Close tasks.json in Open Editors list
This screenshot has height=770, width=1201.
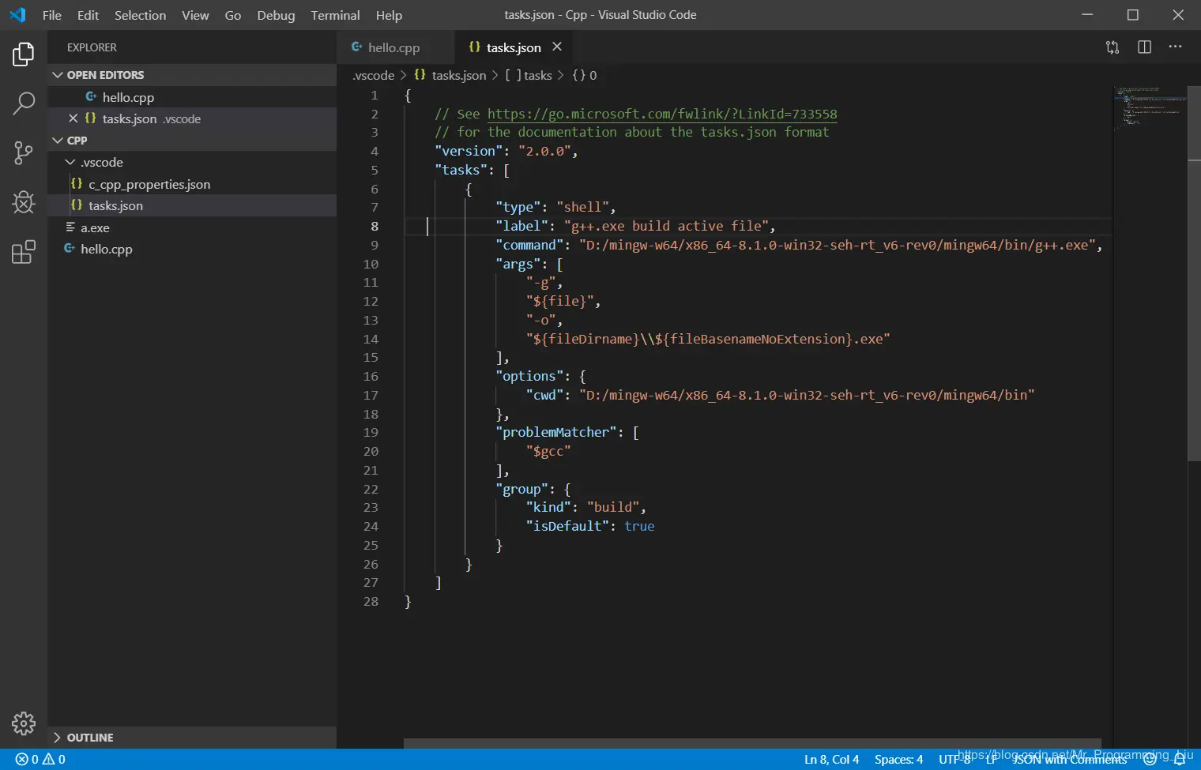pyautogui.click(x=73, y=118)
